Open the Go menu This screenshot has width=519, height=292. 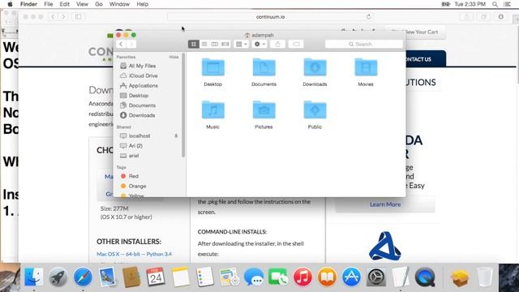coord(99,4)
